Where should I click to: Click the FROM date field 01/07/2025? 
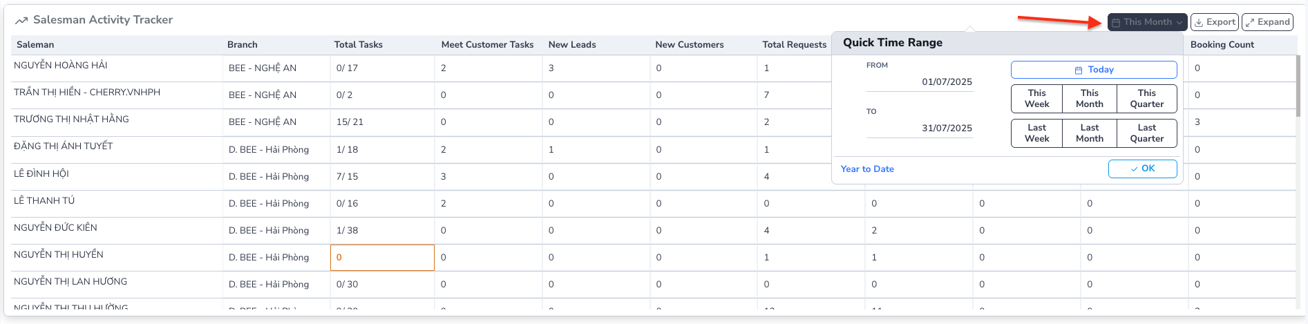point(920,82)
